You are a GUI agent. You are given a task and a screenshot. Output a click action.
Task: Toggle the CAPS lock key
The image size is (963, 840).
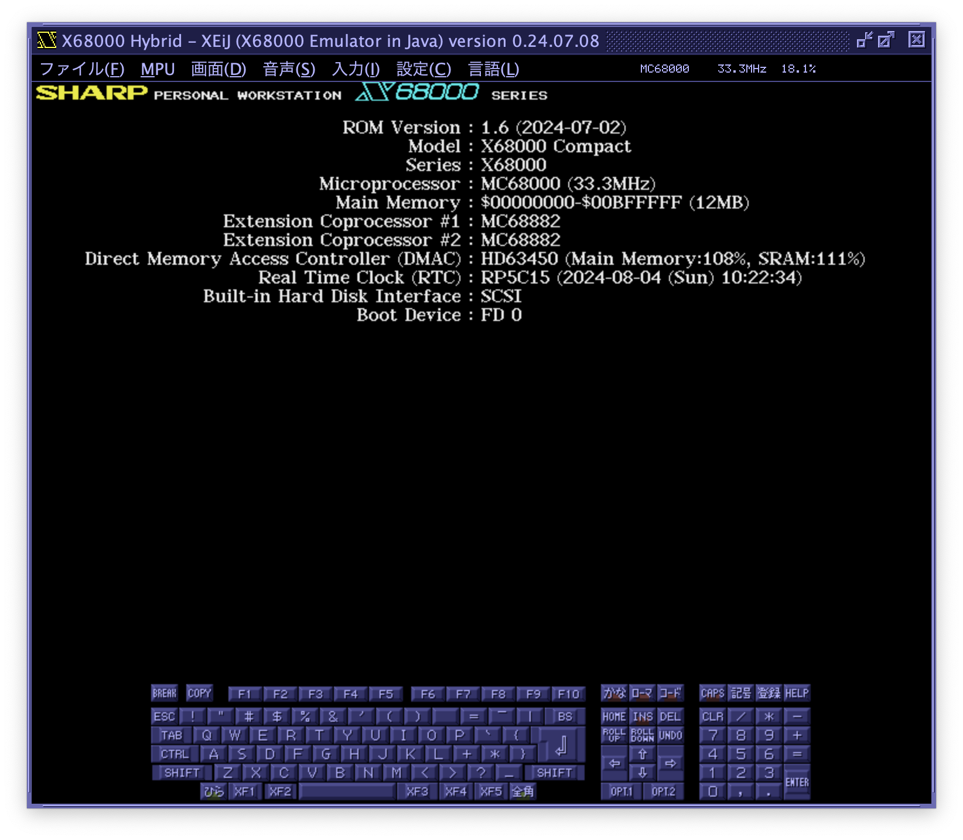712,694
